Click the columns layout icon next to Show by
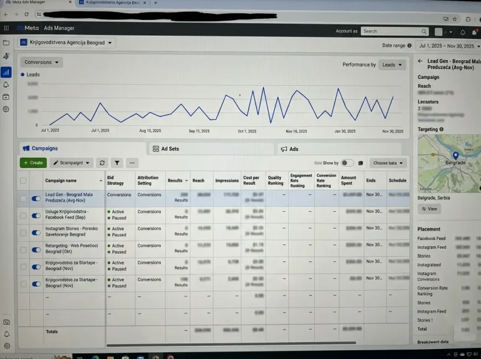481x359 pixels. pos(361,163)
